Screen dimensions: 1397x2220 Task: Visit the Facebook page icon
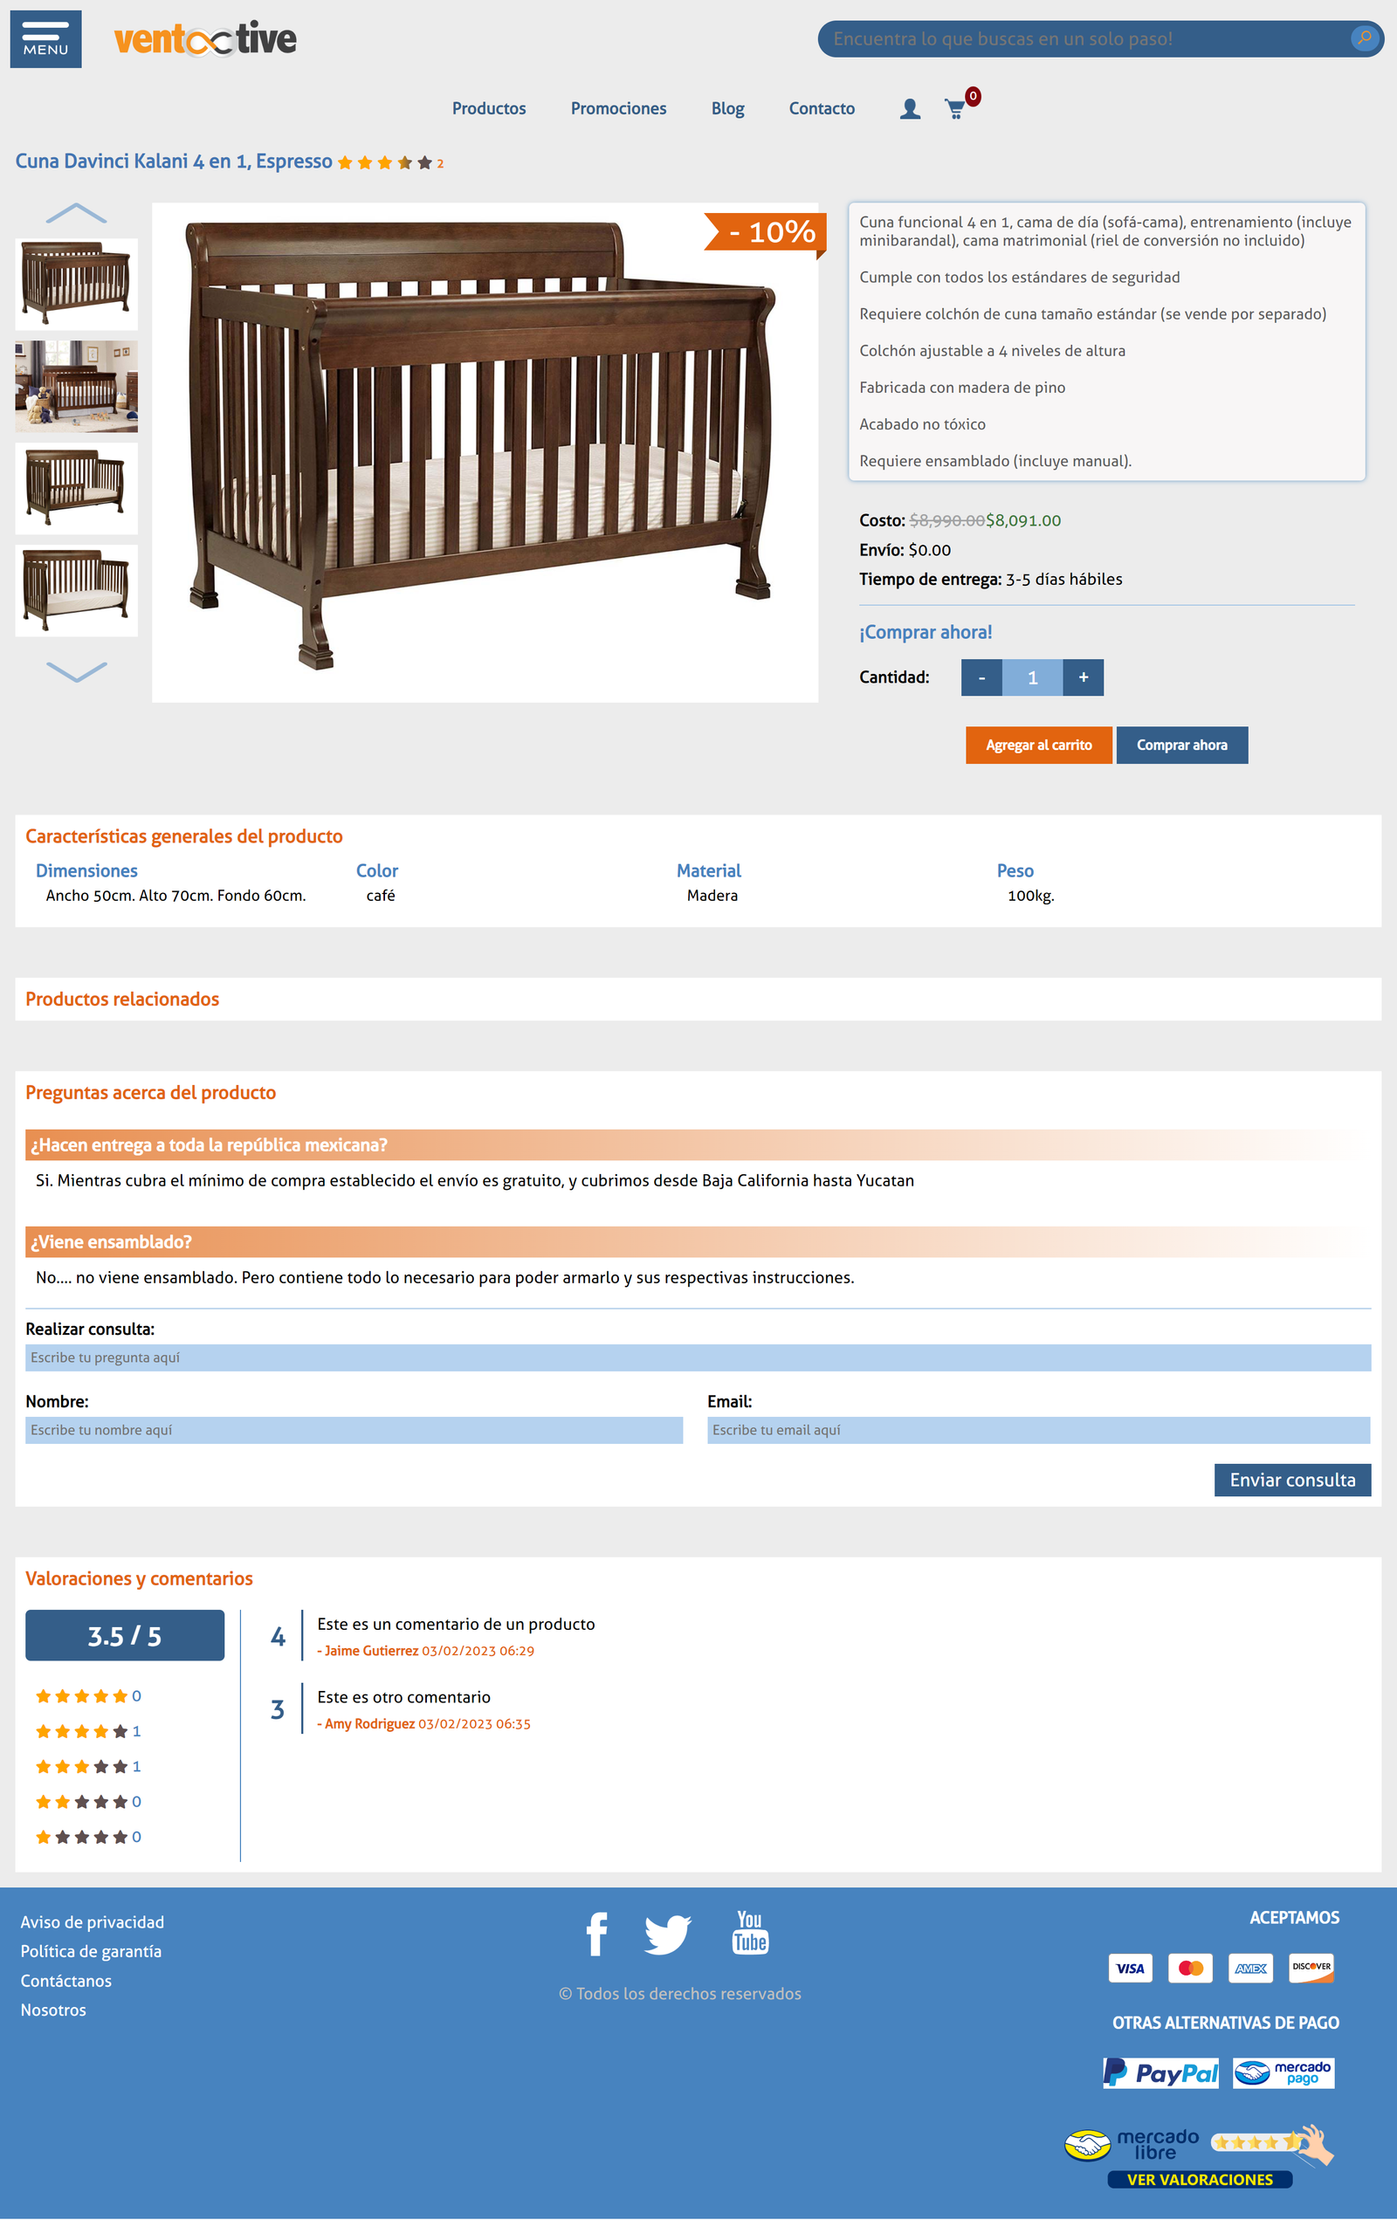(596, 1934)
